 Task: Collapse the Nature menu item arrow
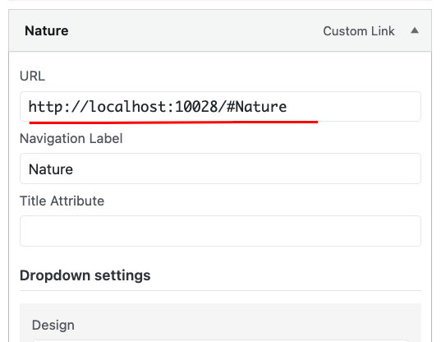coord(415,30)
